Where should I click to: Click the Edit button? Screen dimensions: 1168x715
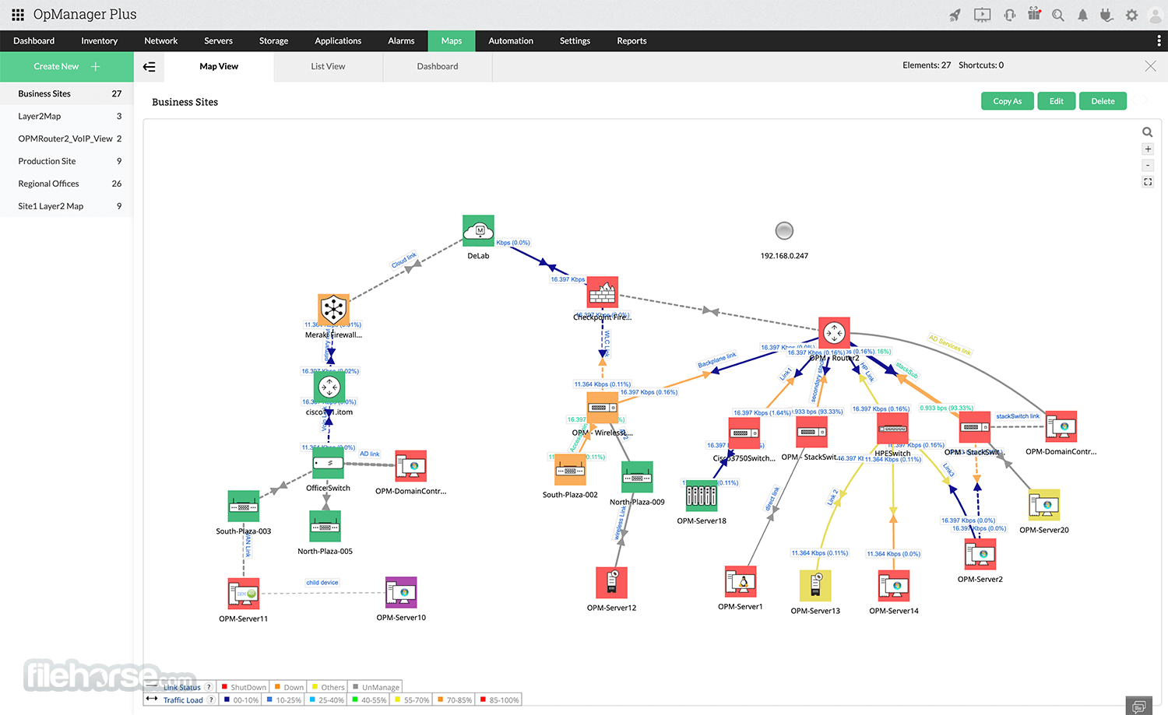tap(1056, 101)
